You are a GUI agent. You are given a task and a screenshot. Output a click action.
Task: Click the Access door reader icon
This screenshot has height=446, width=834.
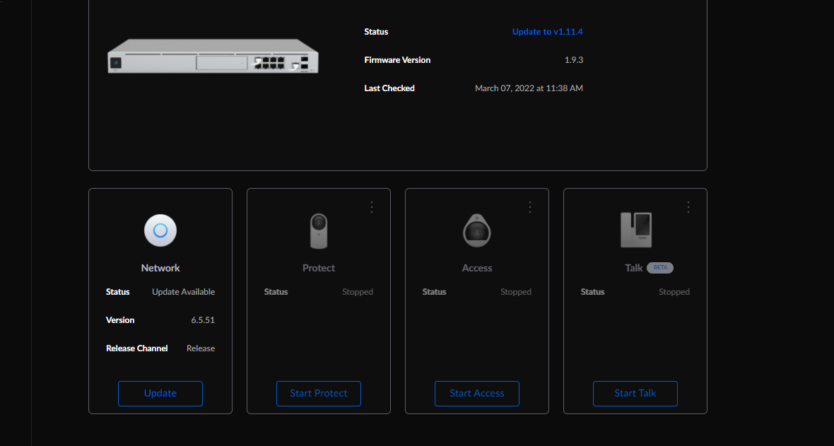477,230
